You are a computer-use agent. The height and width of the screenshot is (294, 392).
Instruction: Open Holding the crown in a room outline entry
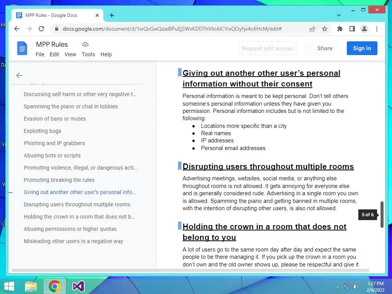point(79,217)
